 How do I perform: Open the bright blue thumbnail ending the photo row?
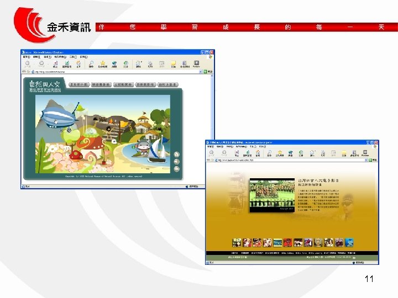[x=349, y=242]
